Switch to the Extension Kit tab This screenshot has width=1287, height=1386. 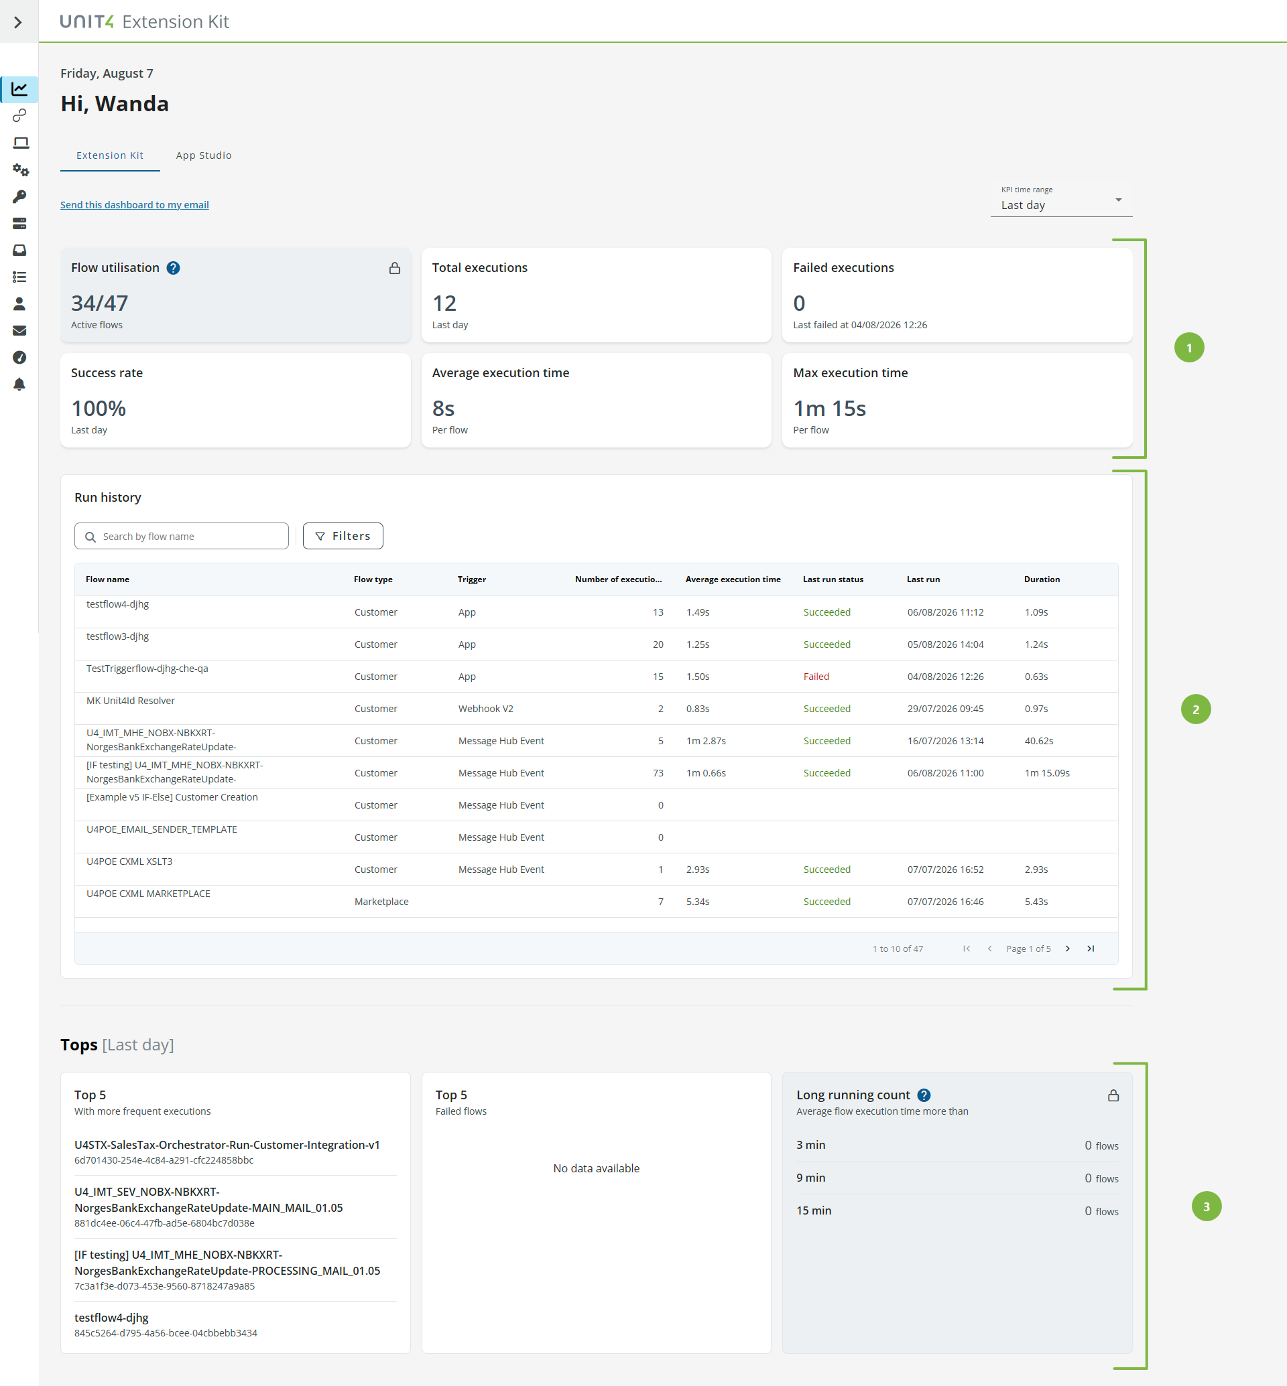[x=110, y=155]
